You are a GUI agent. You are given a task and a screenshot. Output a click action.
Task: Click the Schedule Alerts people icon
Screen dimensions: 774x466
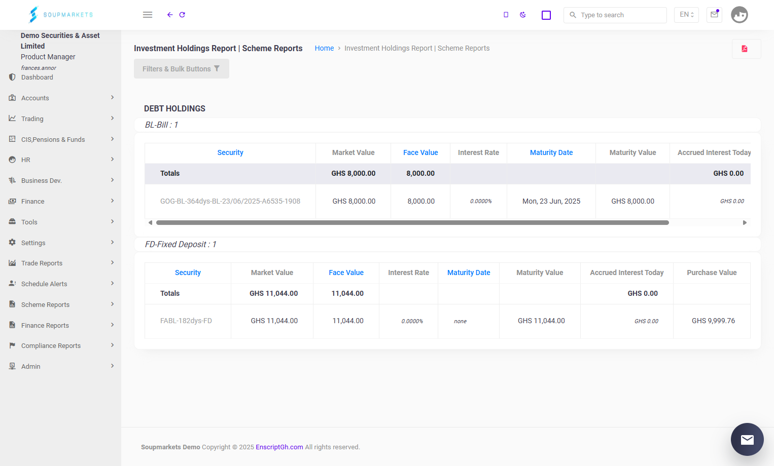click(x=12, y=284)
